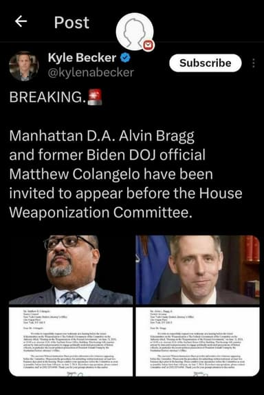This screenshot has height=395, width=264.
Task: Open the @kylenabecker handle link
Action: coord(91,72)
